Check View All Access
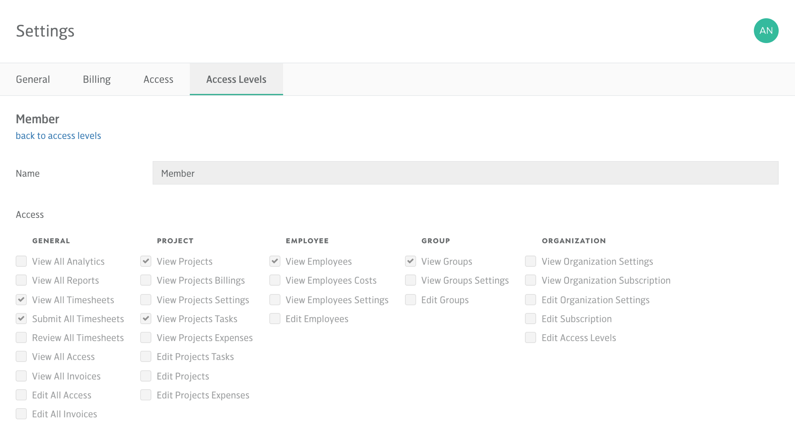Viewport: 795px width, 433px height. click(x=21, y=356)
